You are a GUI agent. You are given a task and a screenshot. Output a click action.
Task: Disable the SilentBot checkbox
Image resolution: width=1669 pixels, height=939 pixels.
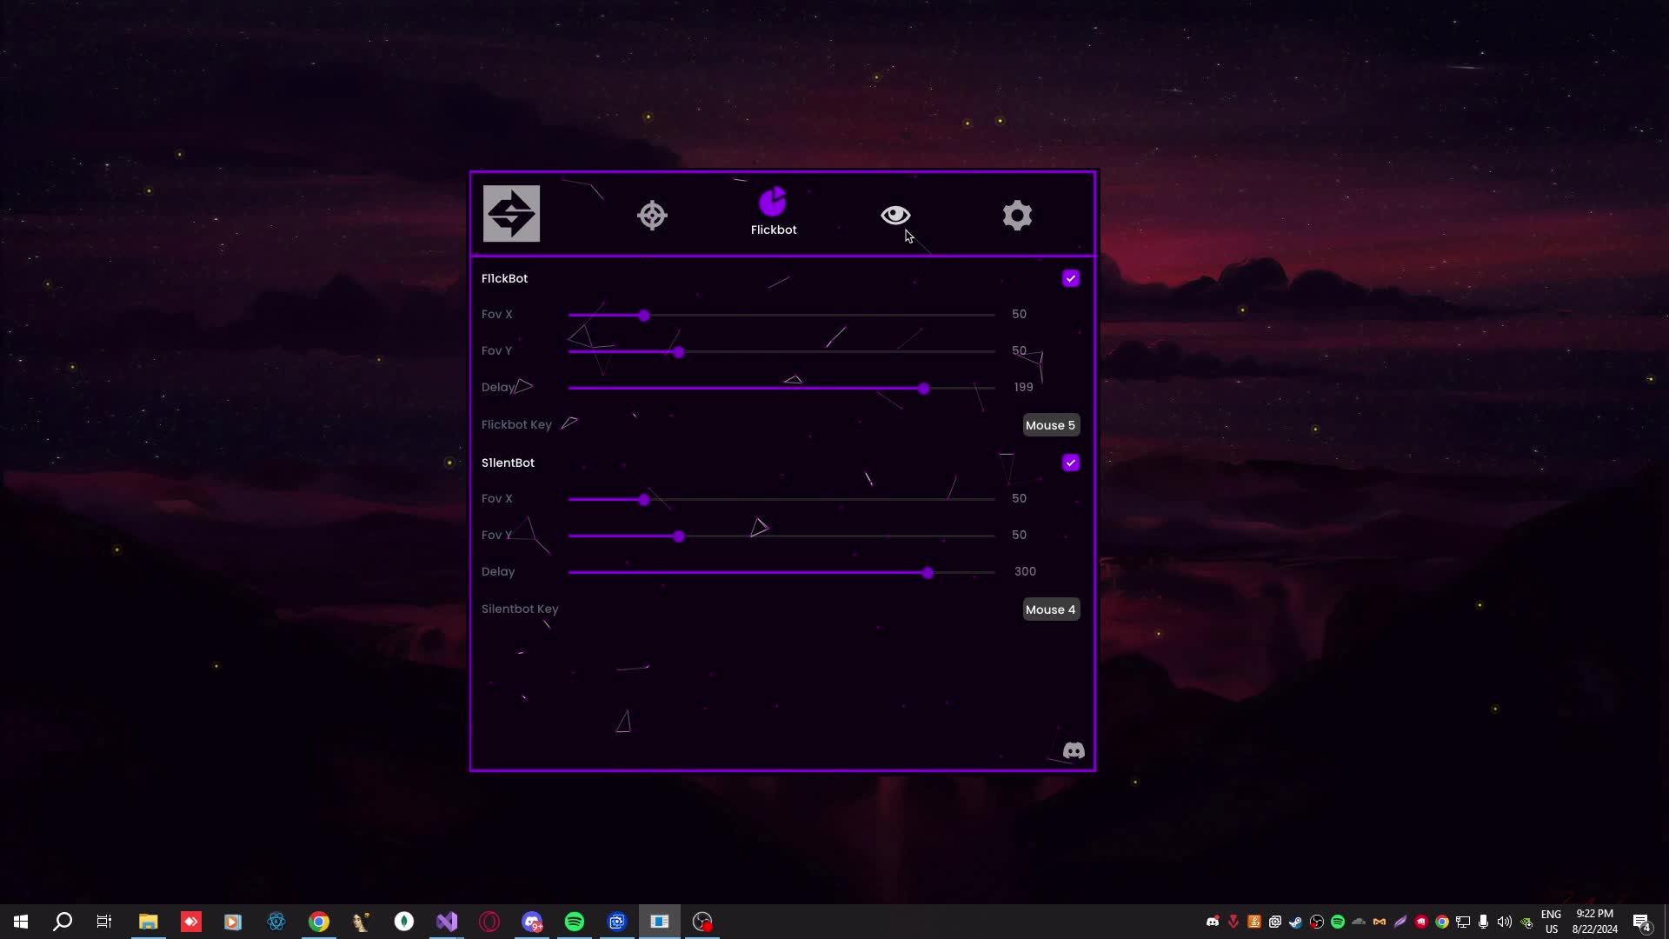[1070, 463]
